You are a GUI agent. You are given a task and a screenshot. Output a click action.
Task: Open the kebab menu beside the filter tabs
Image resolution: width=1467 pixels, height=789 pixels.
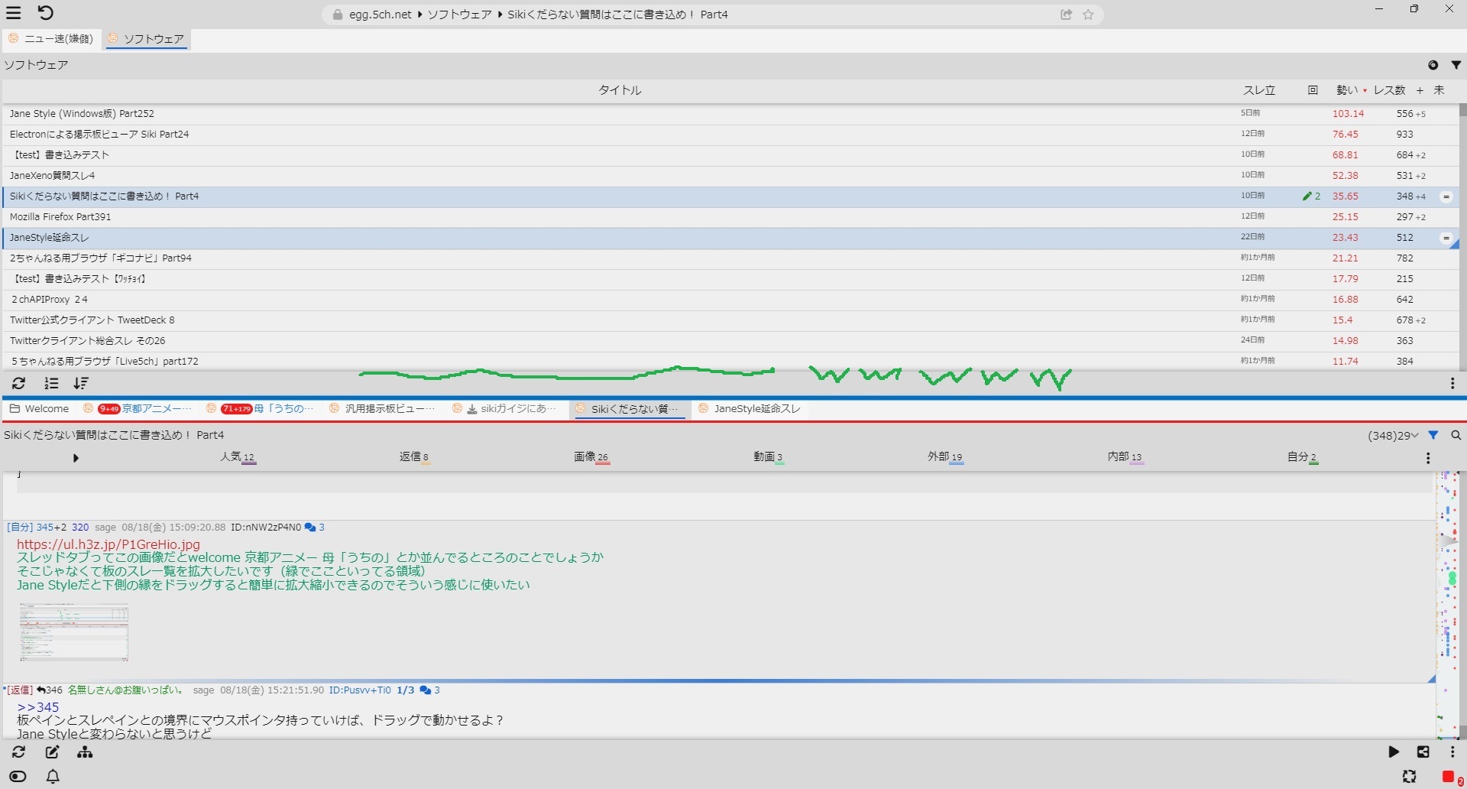pos(1428,458)
